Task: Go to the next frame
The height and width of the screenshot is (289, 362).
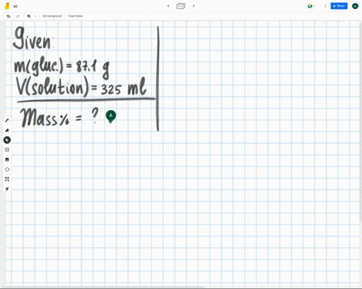Action: tap(194, 6)
